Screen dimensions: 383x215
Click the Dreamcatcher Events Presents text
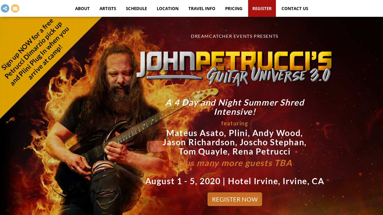(x=234, y=36)
